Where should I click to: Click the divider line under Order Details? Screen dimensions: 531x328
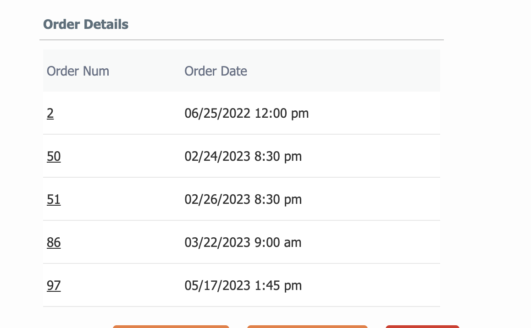242,40
